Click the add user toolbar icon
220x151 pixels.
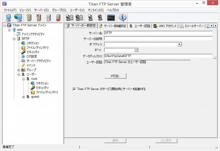[x=90, y=18]
